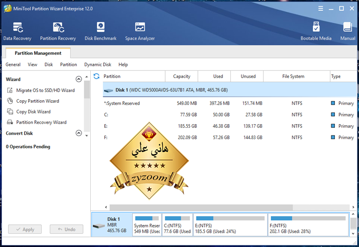Select the F: partition row
This screenshot has height=247, width=359.
pyautogui.click(x=229, y=138)
